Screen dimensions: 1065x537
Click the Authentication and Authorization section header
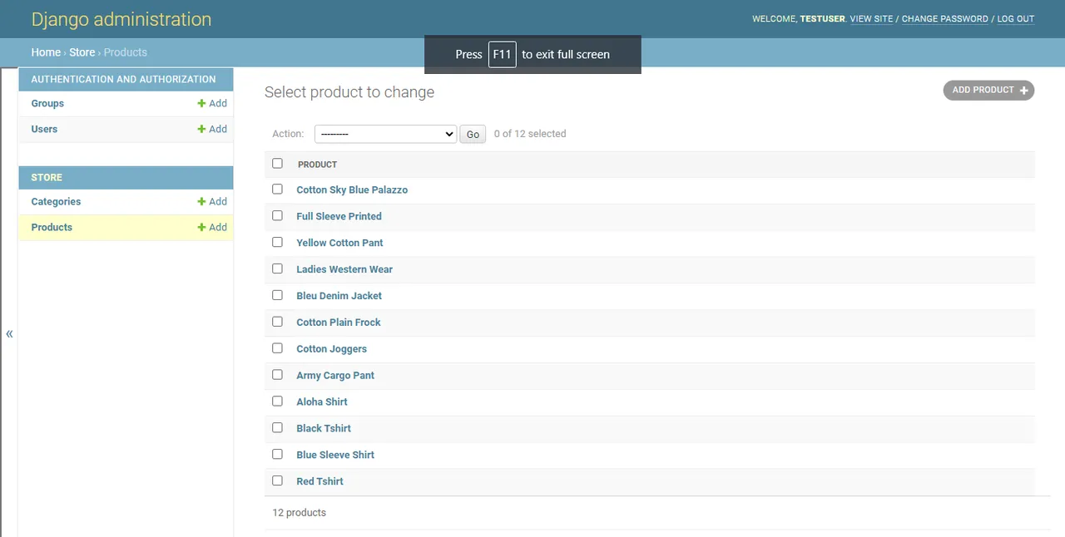click(x=123, y=80)
